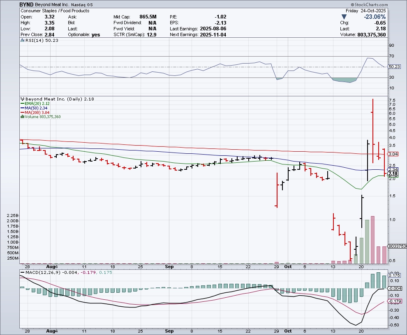The image size is (407, 335).
Task: Click the candlestick icon beside Beyond Meat Inc.
Action: pos(23,99)
